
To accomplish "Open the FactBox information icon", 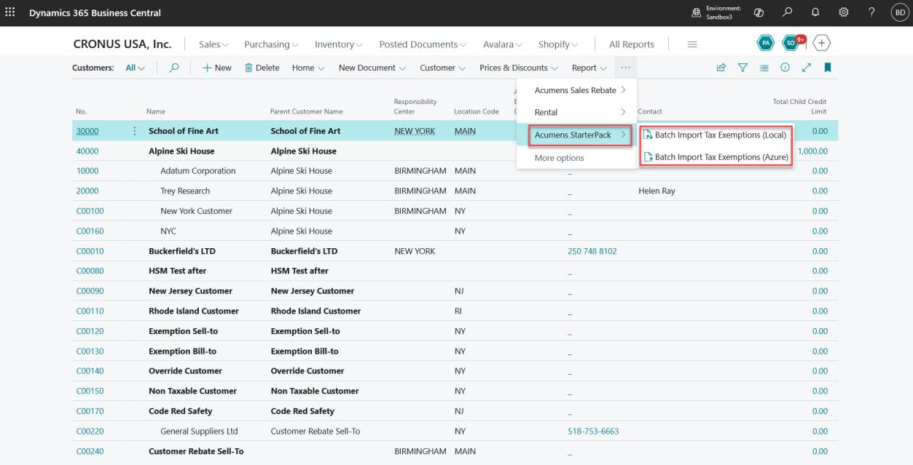I will pos(785,68).
